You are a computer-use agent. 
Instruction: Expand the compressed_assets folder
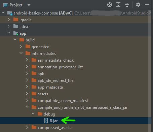27,127
